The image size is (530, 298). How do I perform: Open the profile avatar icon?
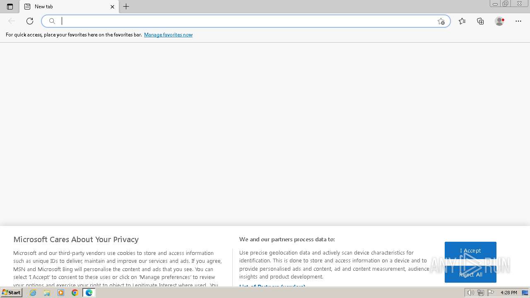[499, 21]
